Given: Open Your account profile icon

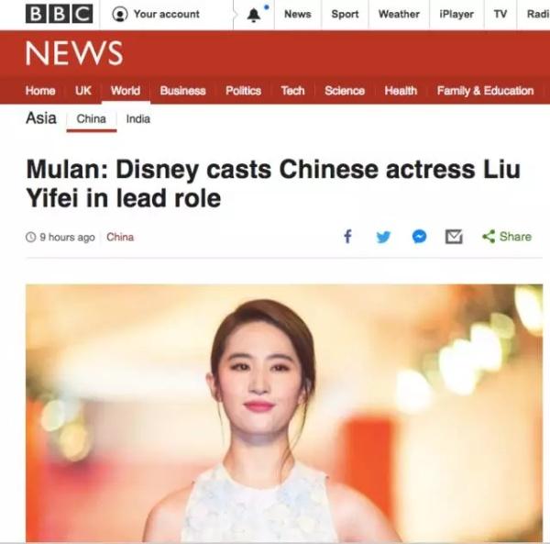Looking at the screenshot, I should (119, 15).
